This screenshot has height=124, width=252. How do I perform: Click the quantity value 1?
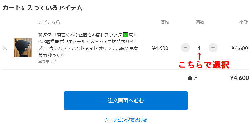pos(199,48)
